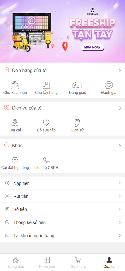
Task: Switch to the Giỏ hàng tab
Action: tap(78, 262)
